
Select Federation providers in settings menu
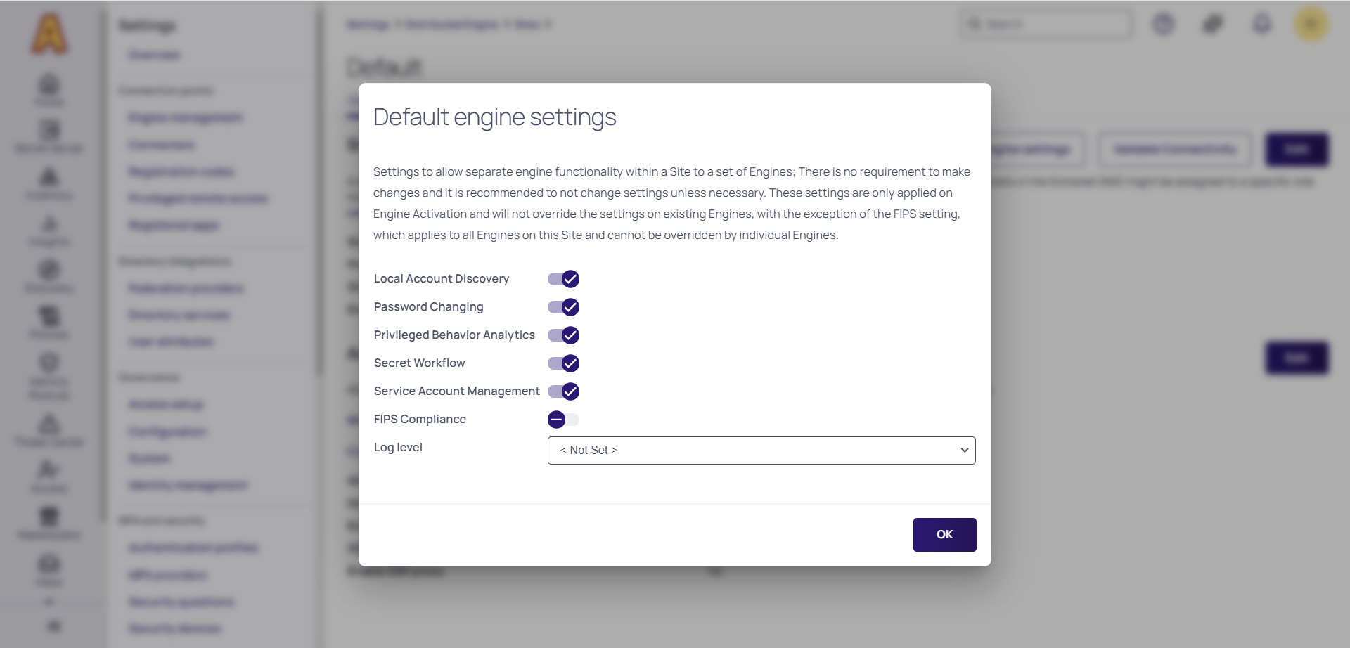point(186,288)
